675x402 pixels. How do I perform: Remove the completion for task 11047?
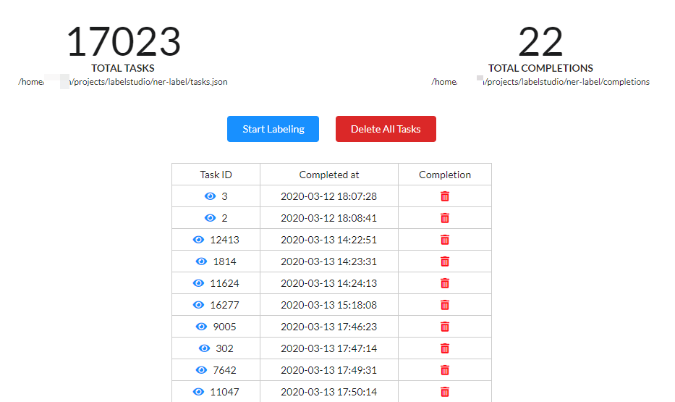(445, 392)
